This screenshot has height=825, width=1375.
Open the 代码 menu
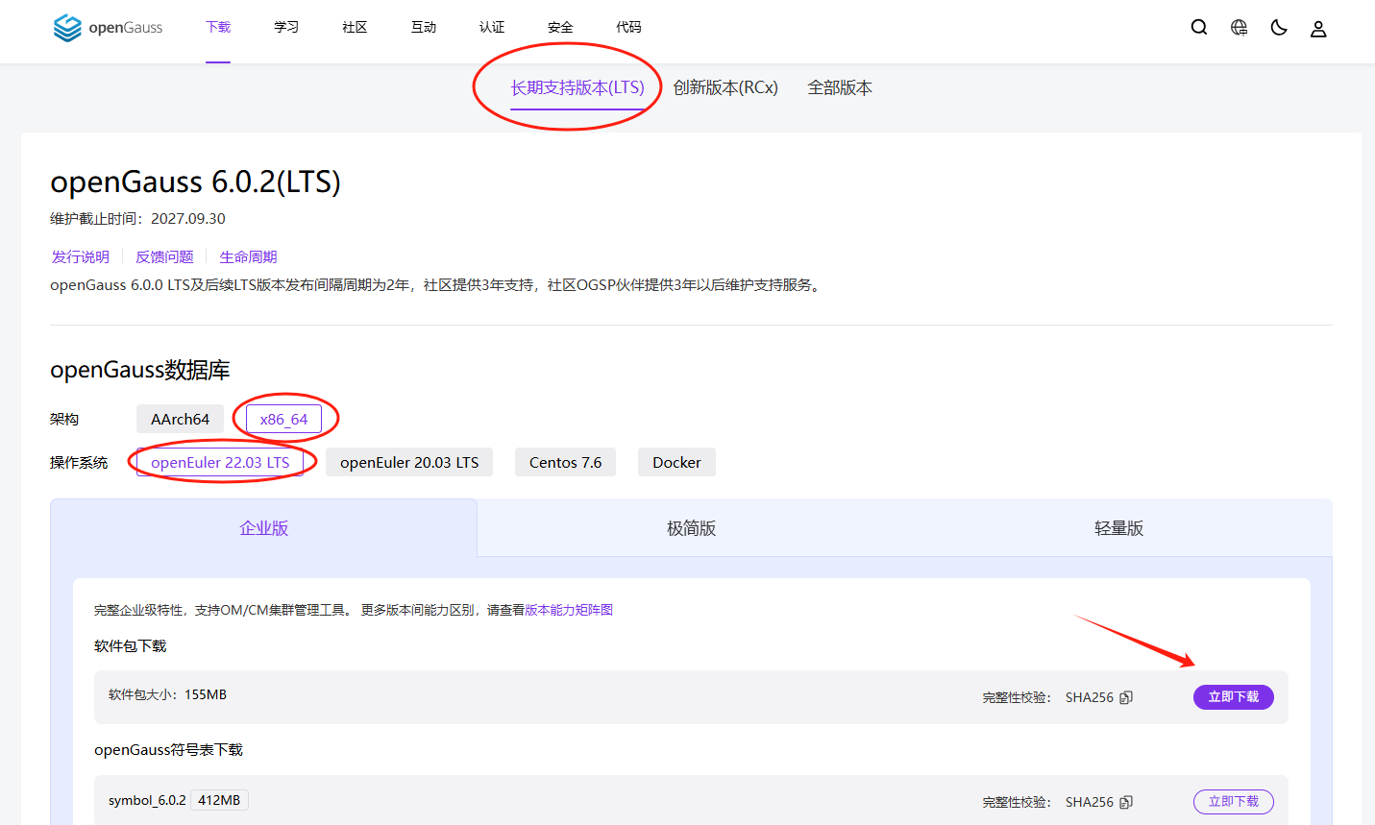628,27
